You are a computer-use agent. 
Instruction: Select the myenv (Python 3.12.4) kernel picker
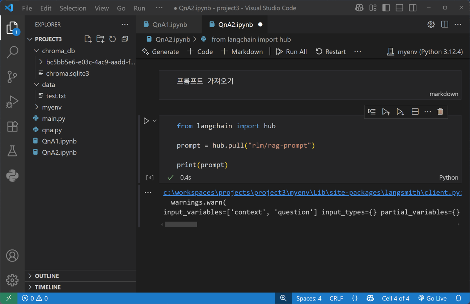point(425,52)
